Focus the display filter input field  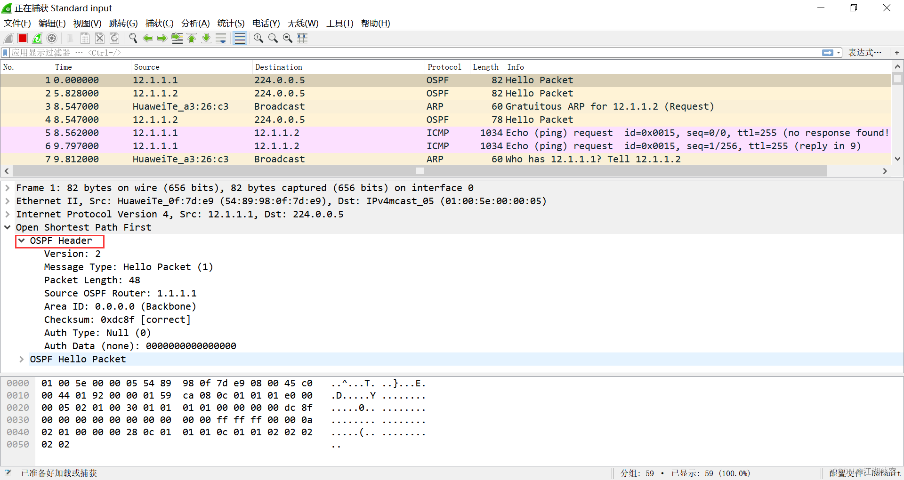click(x=414, y=53)
